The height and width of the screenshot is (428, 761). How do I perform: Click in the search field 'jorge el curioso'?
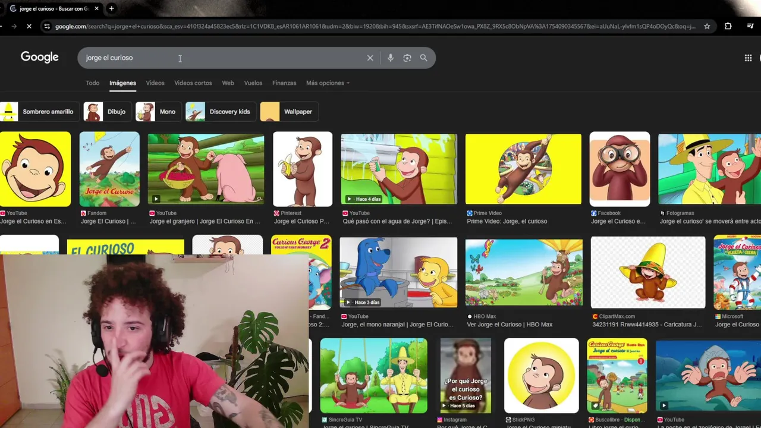[x=223, y=58]
